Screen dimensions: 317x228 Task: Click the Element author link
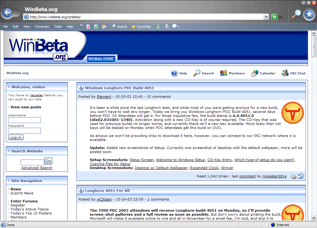point(104,97)
